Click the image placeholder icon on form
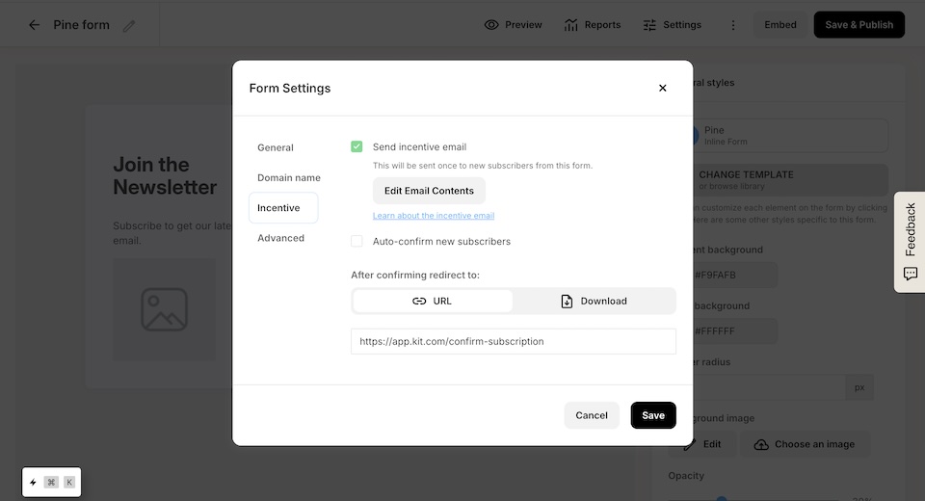Image resolution: width=925 pixels, height=501 pixels. (164, 309)
